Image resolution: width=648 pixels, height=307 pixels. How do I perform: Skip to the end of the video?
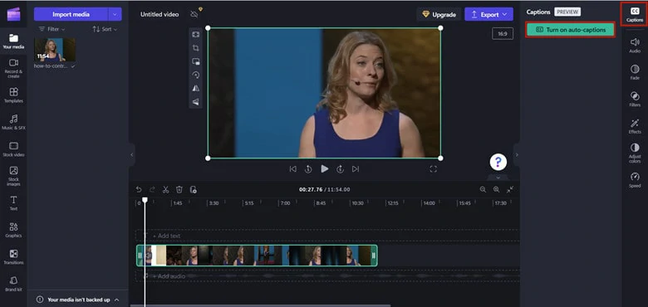click(356, 168)
